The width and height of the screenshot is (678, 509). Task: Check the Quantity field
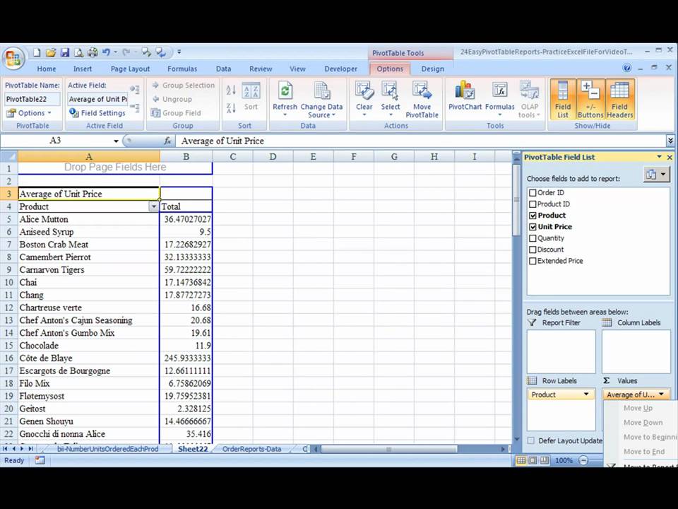click(533, 238)
